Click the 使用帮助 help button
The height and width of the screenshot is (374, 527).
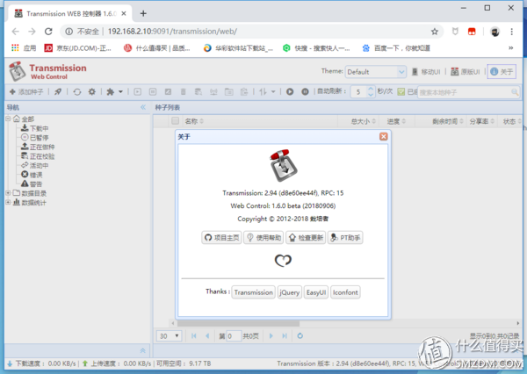coord(263,238)
